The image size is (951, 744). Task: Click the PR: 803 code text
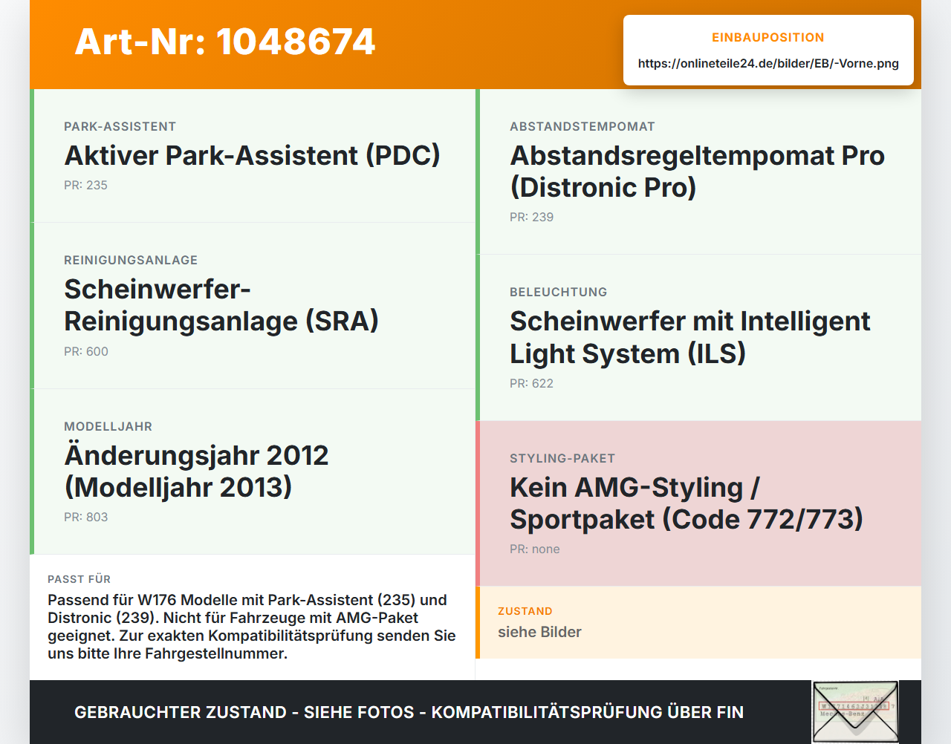(x=85, y=517)
